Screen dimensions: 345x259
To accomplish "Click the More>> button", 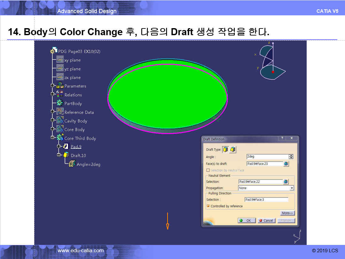I will click(x=287, y=213).
